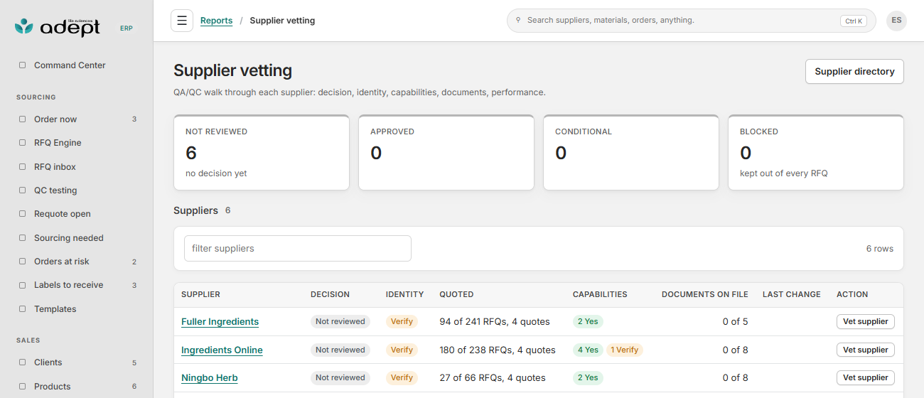Viewport: 924px width, 398px height.
Task: Click the Templates square icon
Action: 23,309
